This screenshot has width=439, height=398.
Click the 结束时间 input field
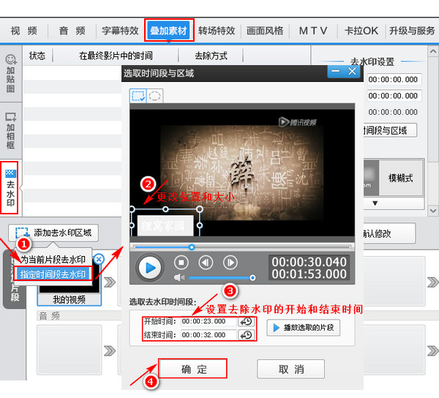coord(209,335)
